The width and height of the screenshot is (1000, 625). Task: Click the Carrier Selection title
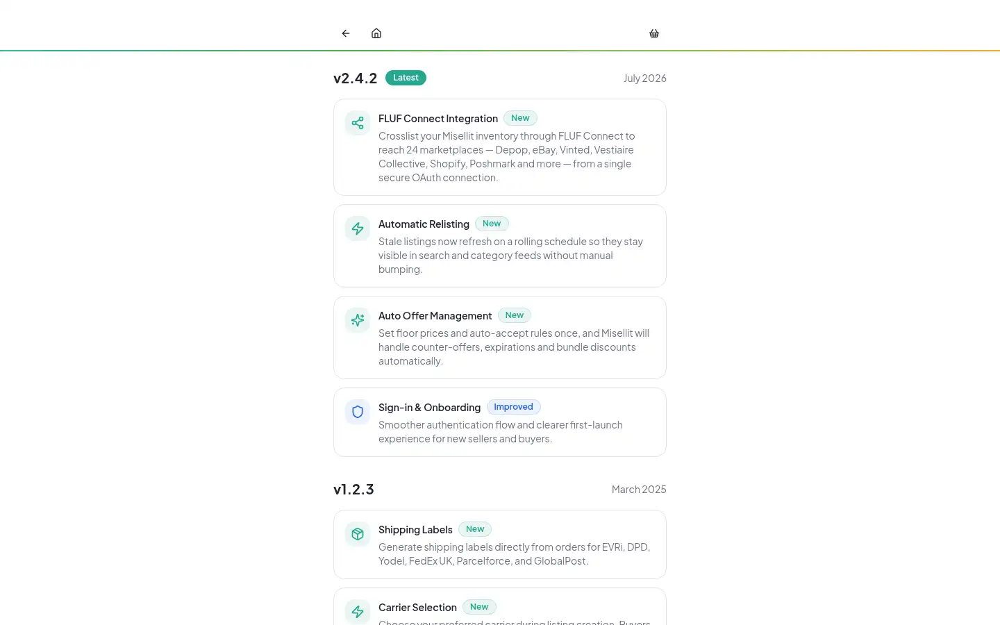(417, 608)
